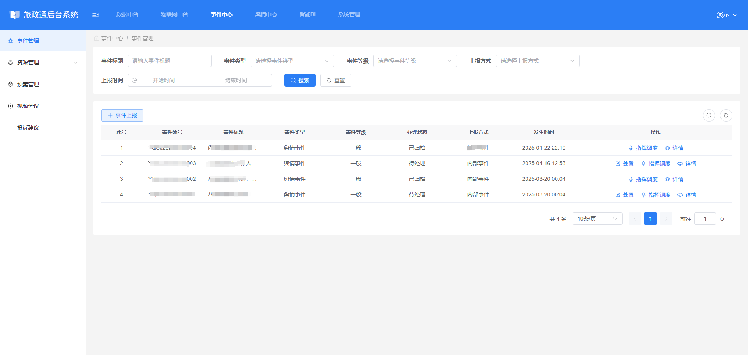Click 指挥调度 for row 4
Viewport: 748px width, 355px height.
656,195
